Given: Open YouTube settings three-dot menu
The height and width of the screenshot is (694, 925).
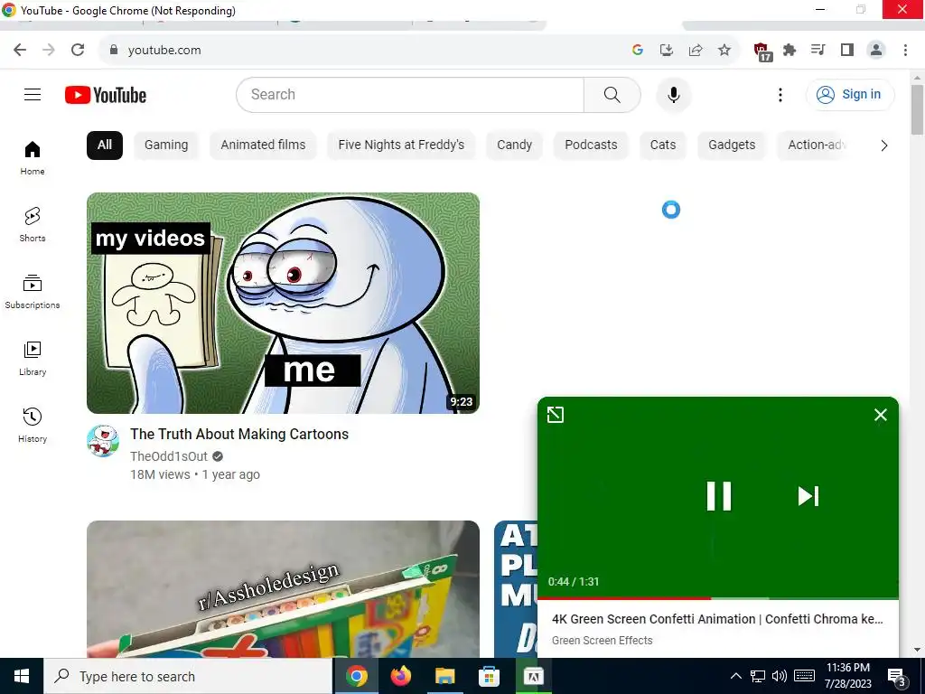Looking at the screenshot, I should [780, 95].
